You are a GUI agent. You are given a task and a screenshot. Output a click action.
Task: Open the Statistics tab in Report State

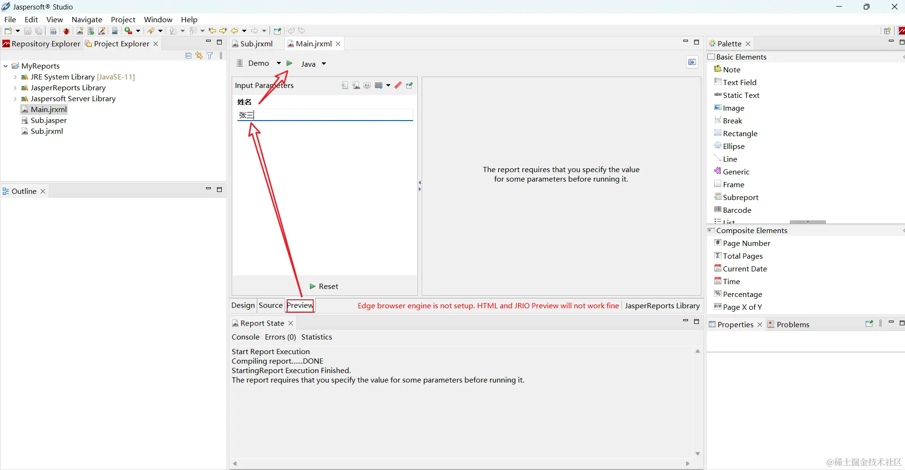coord(317,337)
